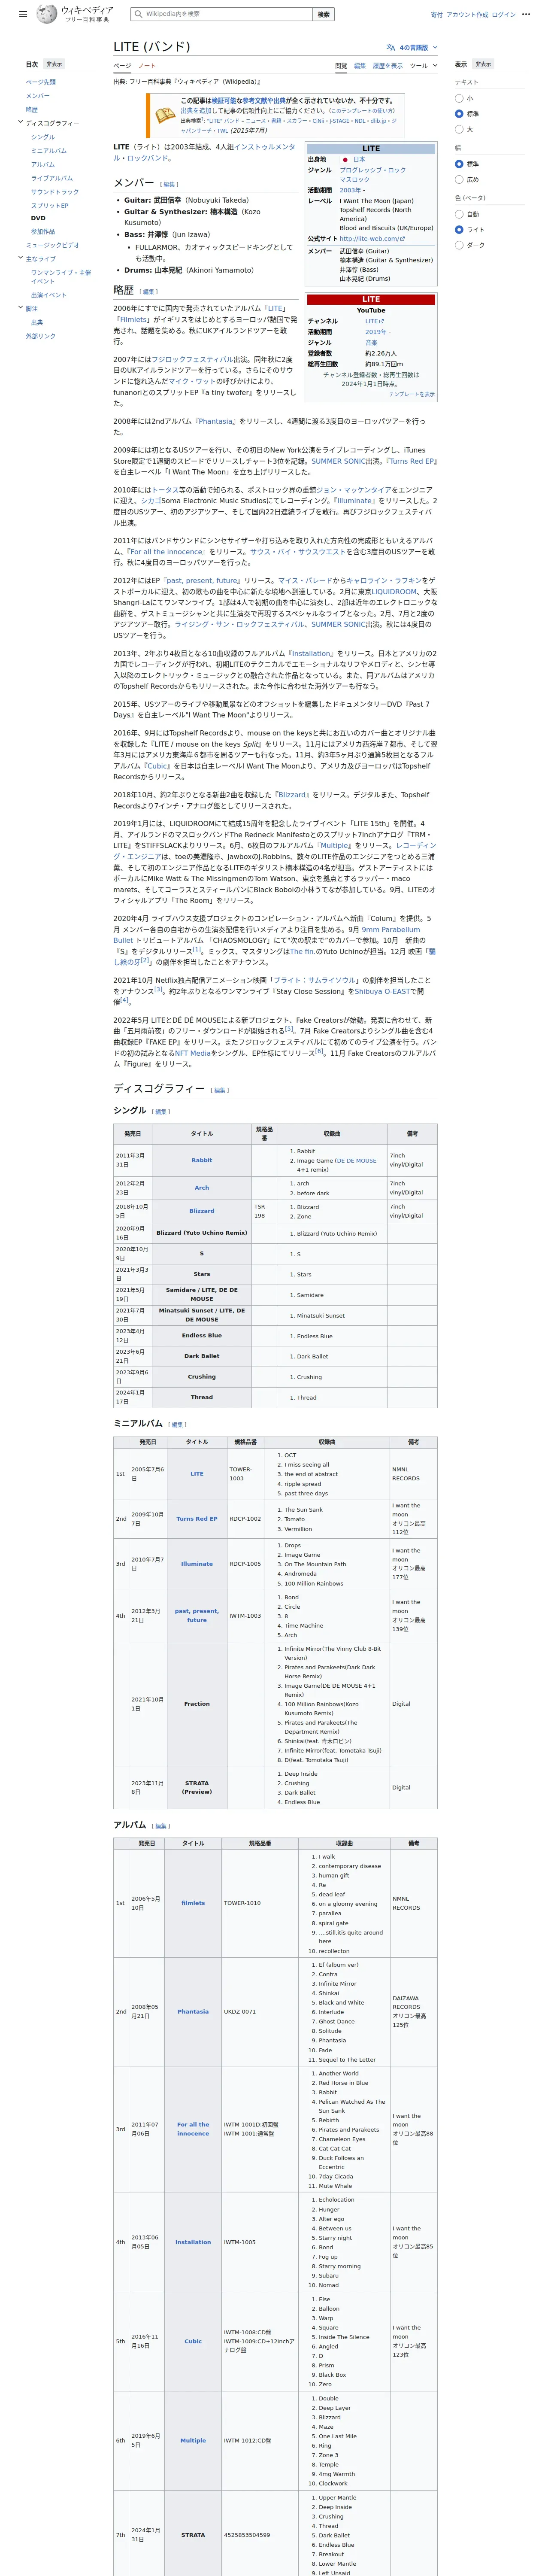The image size is (551, 2576).
Task: Click the Wikipedia globe logo
Action: pyautogui.click(x=47, y=14)
